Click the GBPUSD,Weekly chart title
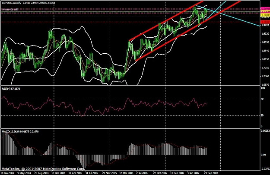 tap(12, 3)
